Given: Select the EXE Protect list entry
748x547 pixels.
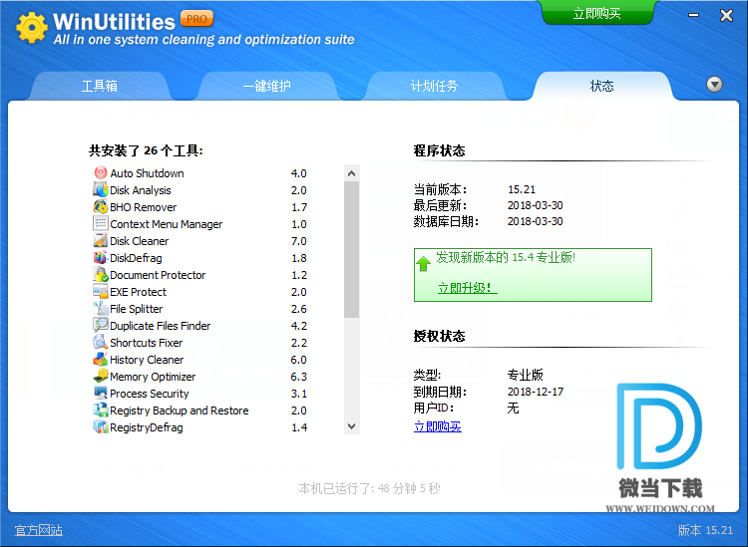Looking at the screenshot, I should point(200,292).
